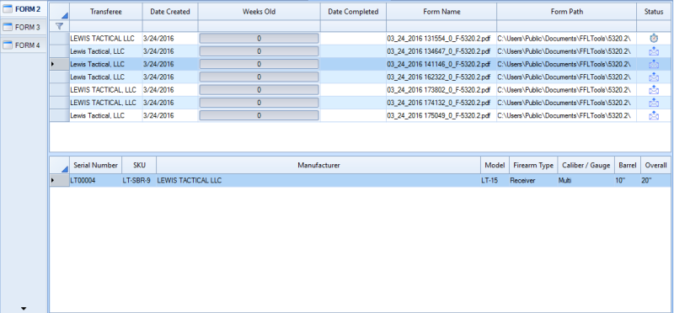Click Weeks Old progress bar for form 131554

click(x=259, y=38)
